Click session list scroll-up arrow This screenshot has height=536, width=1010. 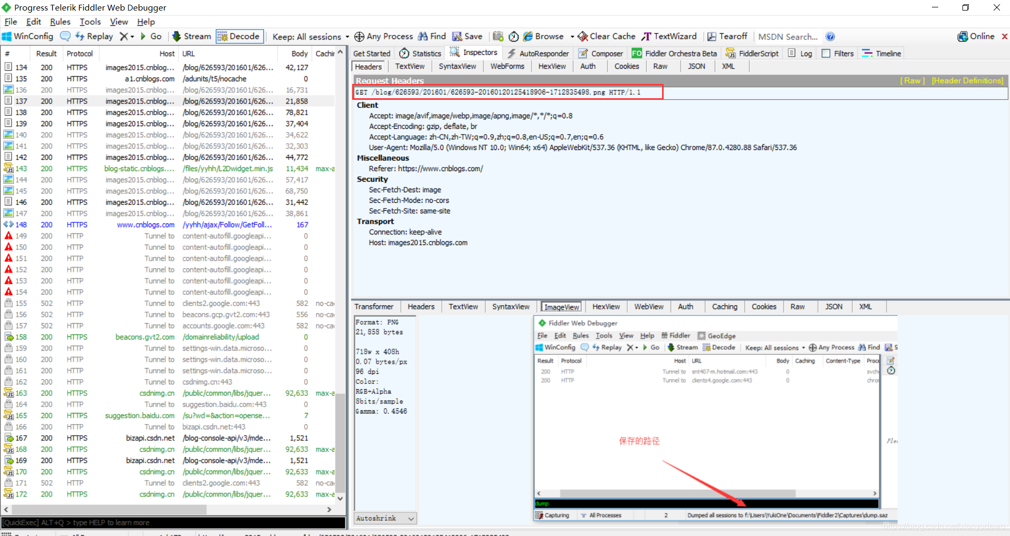(341, 52)
